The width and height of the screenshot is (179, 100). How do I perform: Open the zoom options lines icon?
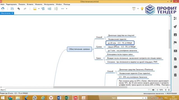coord(169,90)
